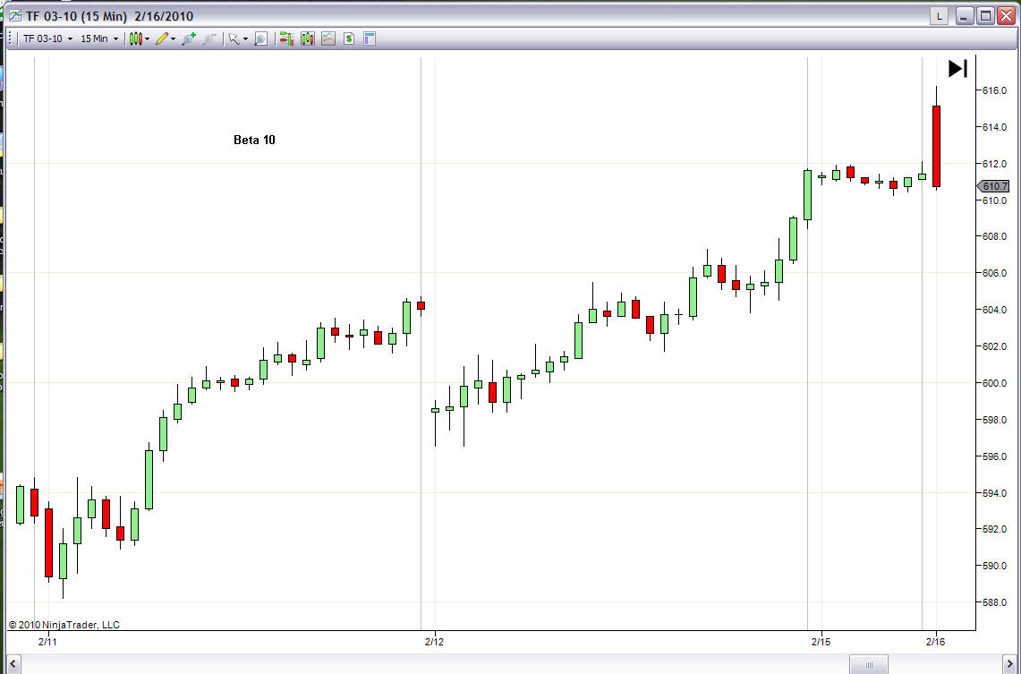Expand the drawing tools dropdown arrow
This screenshot has height=674, width=1021.
pyautogui.click(x=174, y=39)
